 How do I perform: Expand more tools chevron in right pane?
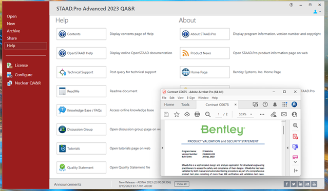295,162
